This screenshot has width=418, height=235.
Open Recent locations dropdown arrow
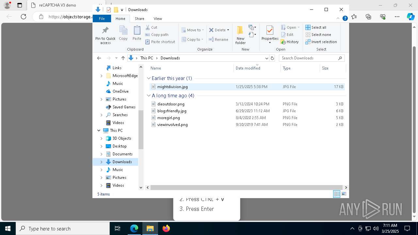116,58
